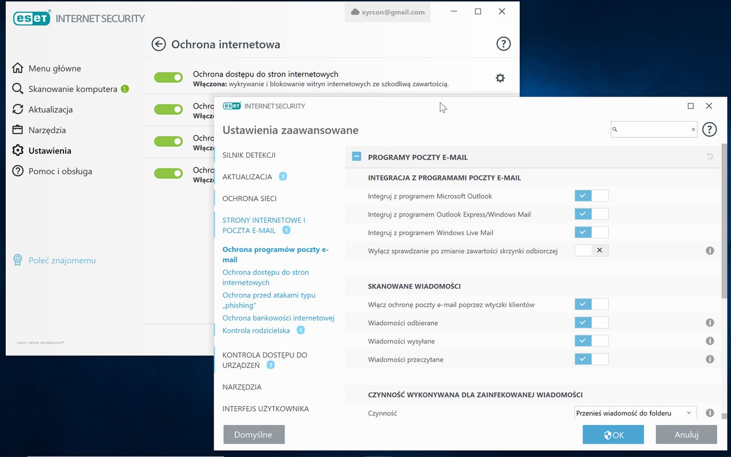Clear the search box with the x icon
731x457 pixels.
(x=693, y=130)
